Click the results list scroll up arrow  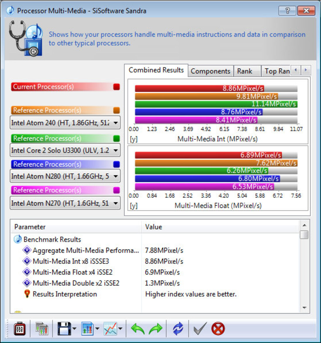[x=304, y=225]
